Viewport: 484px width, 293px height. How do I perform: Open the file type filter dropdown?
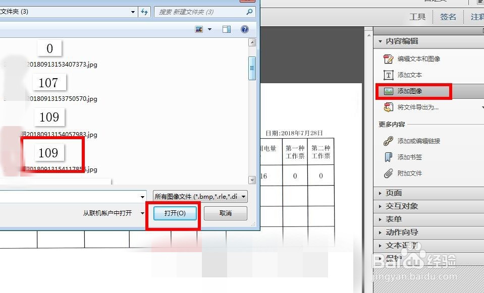(244, 197)
